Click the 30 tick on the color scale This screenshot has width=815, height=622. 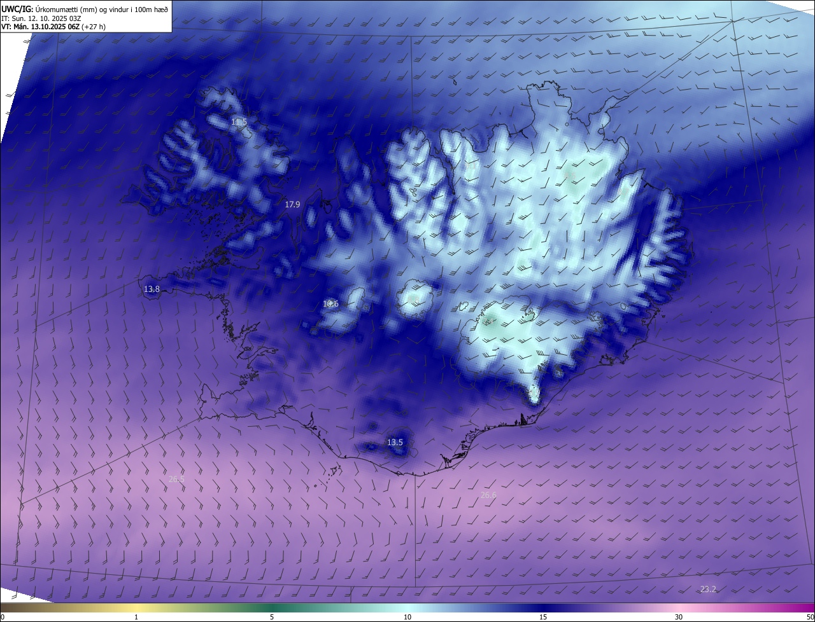click(x=679, y=617)
